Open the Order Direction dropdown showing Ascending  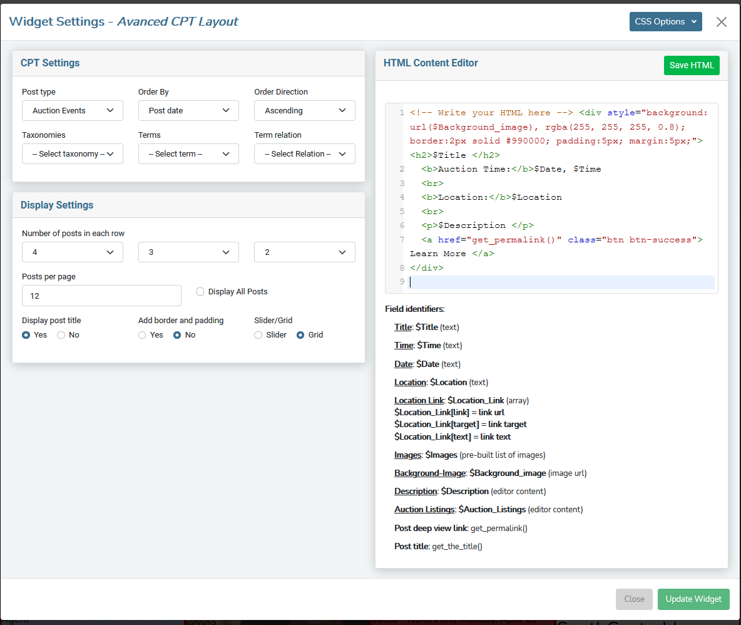point(304,111)
